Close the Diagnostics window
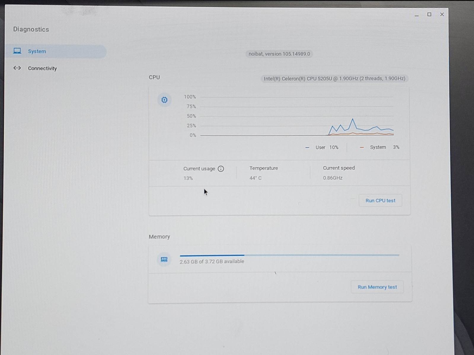474x355 pixels. click(x=442, y=14)
